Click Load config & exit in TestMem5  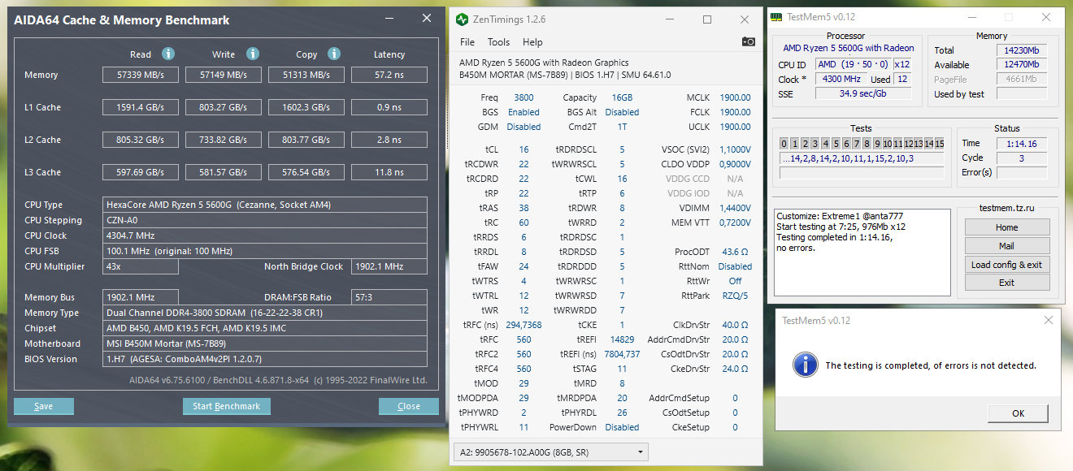(x=1007, y=265)
